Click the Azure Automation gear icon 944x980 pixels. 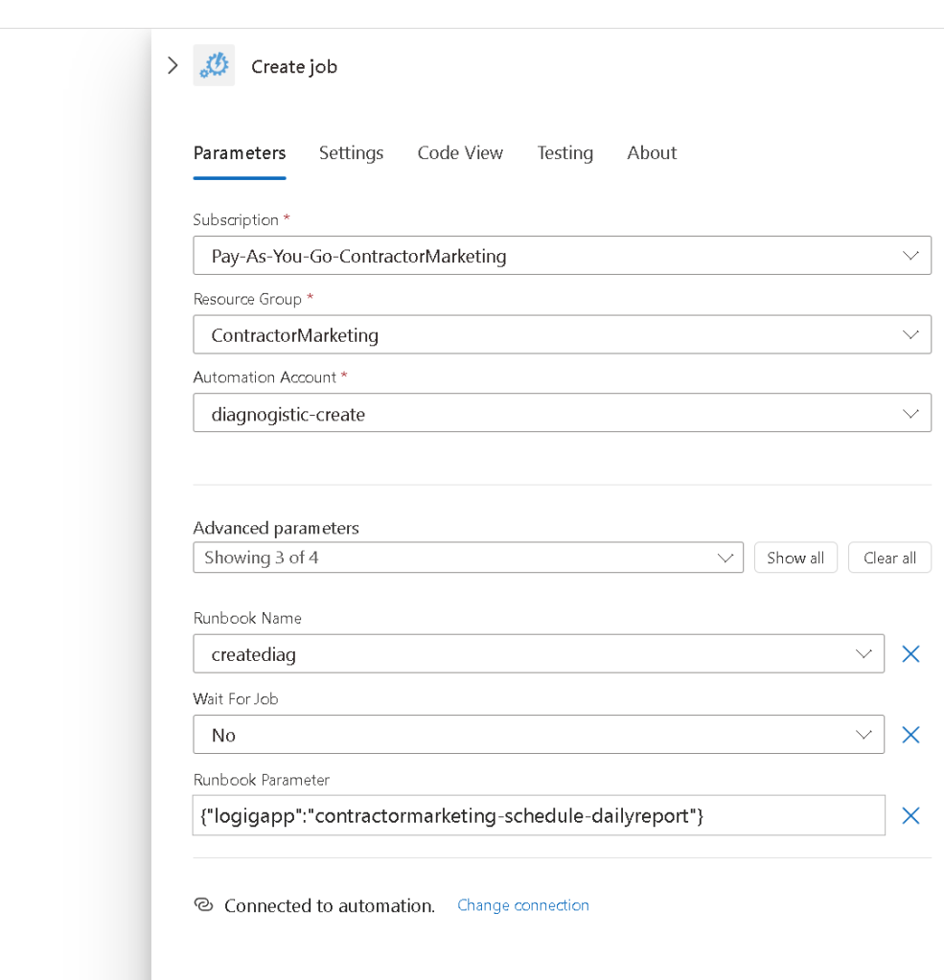(214, 65)
